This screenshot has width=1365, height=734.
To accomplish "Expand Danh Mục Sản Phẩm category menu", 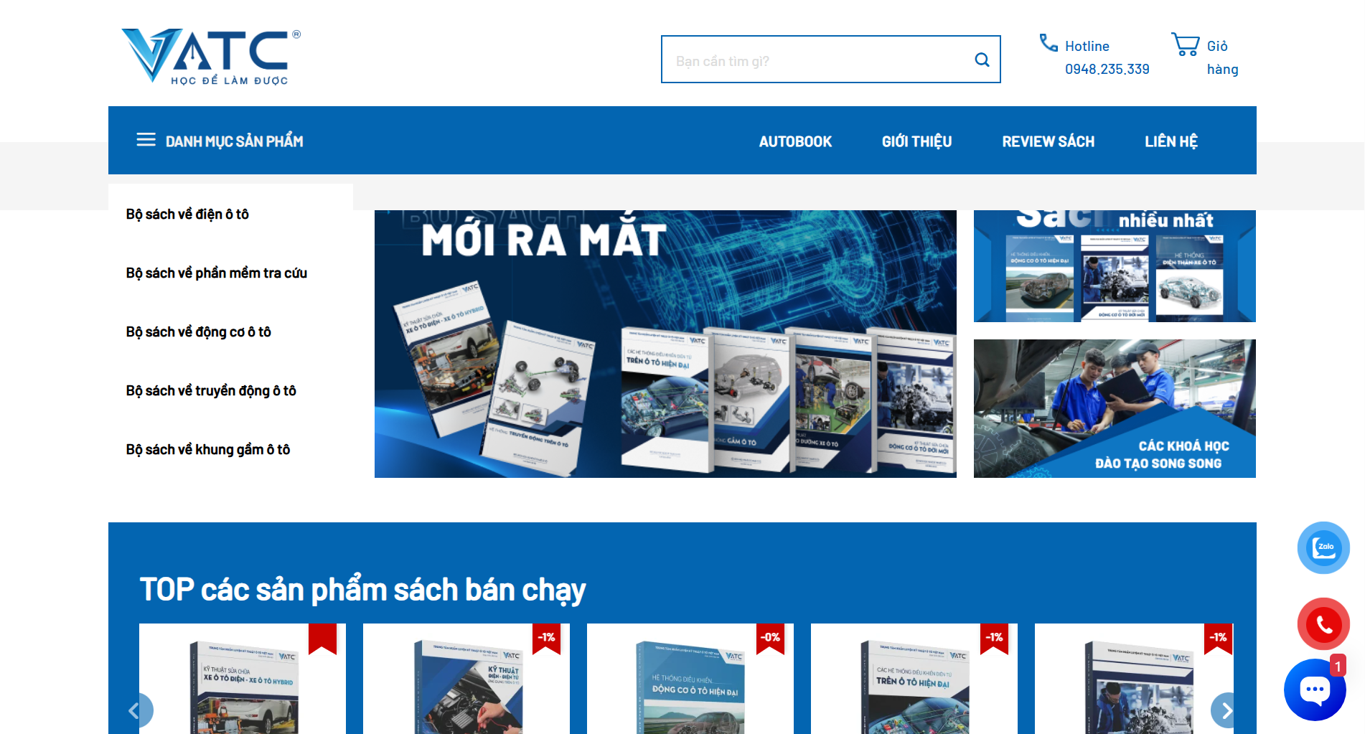I will click(234, 141).
